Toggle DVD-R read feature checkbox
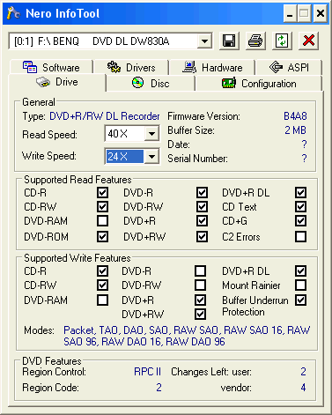 pos(202,193)
